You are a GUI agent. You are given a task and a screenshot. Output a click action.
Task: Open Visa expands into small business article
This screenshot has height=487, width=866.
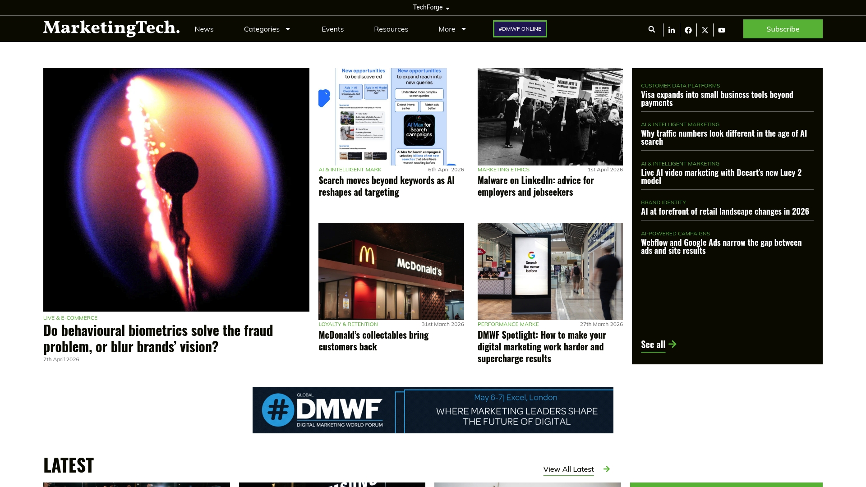click(717, 99)
